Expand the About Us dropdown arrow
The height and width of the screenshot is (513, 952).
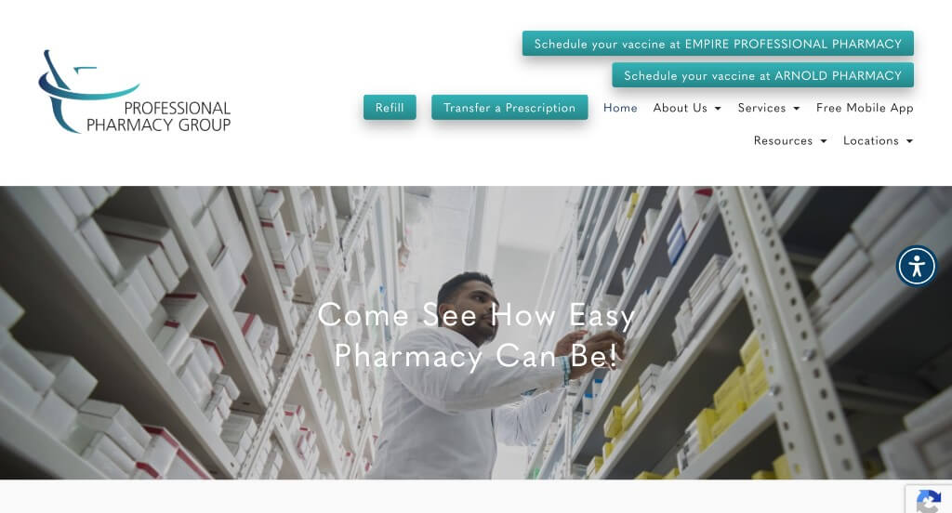click(718, 108)
